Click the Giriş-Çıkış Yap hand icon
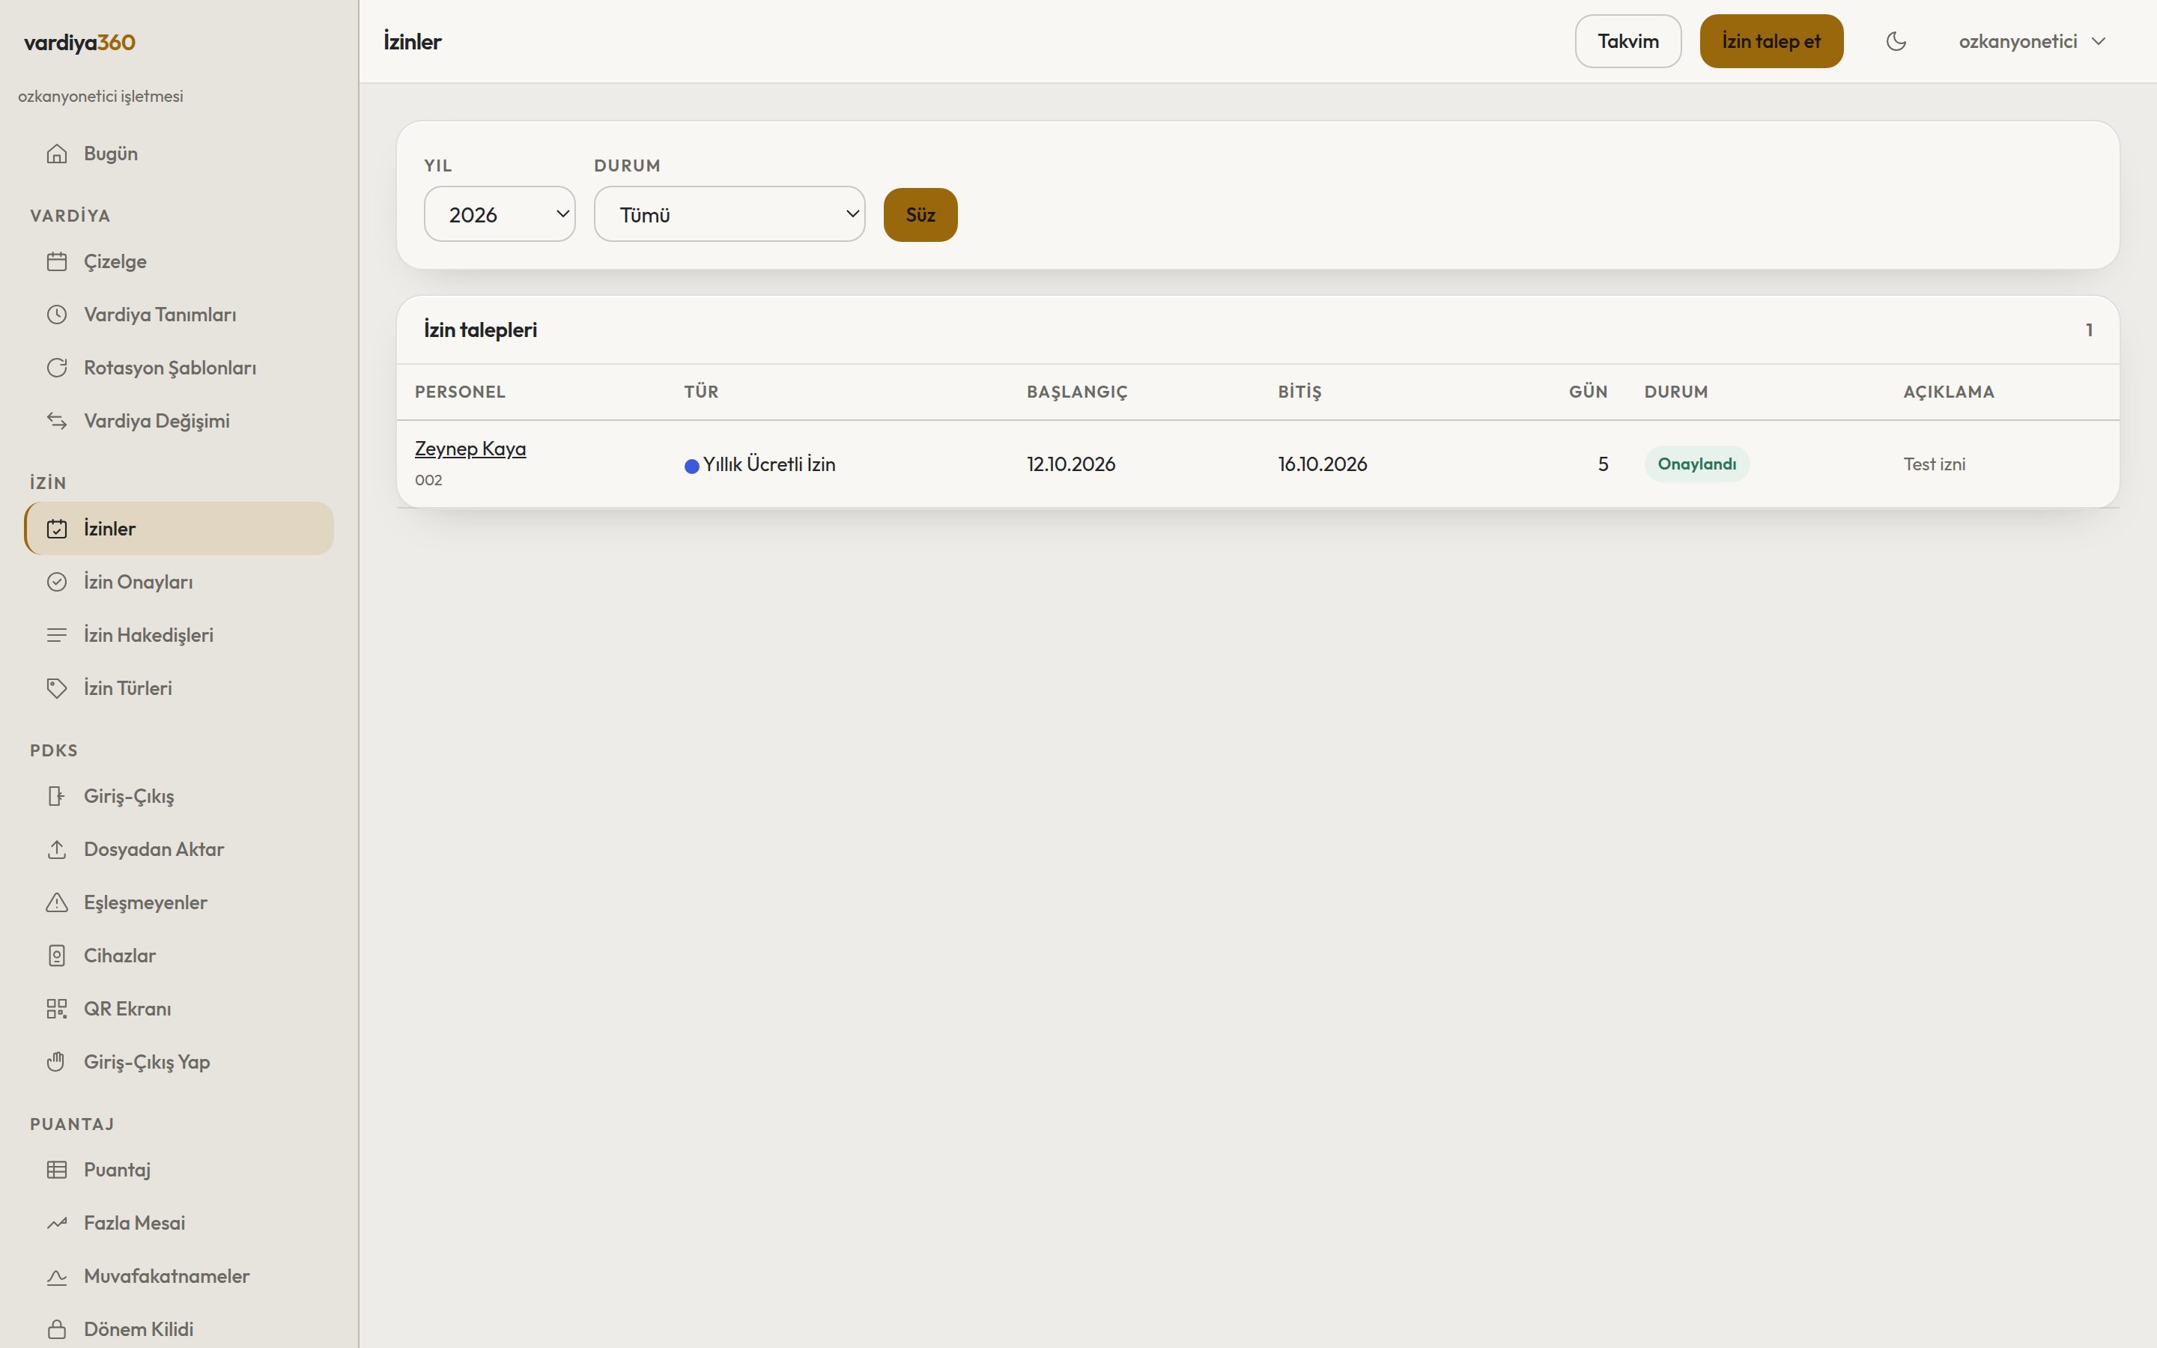 [x=57, y=1062]
